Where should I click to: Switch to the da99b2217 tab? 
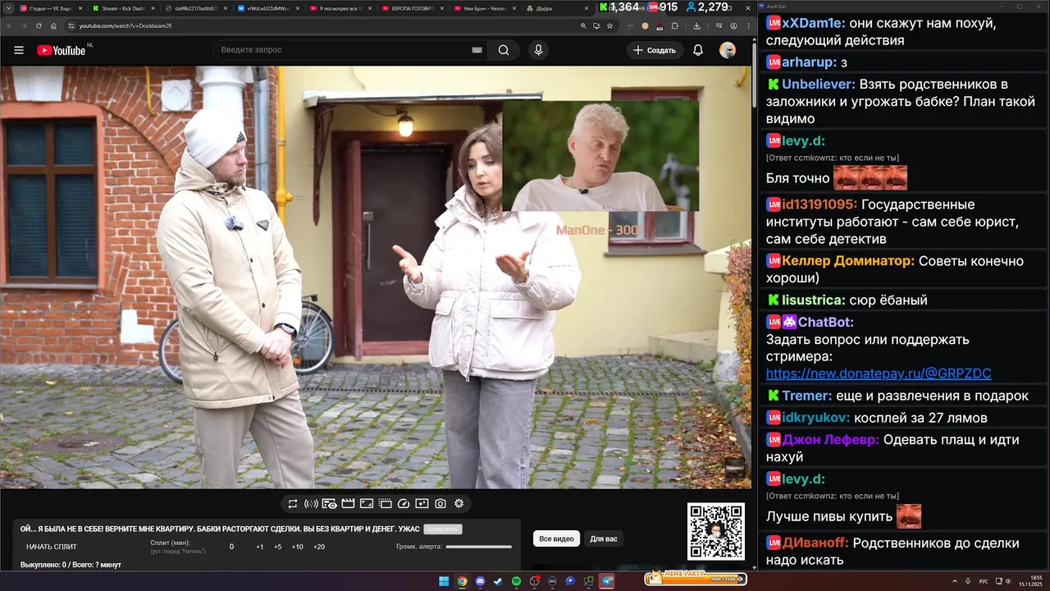pyautogui.click(x=194, y=8)
